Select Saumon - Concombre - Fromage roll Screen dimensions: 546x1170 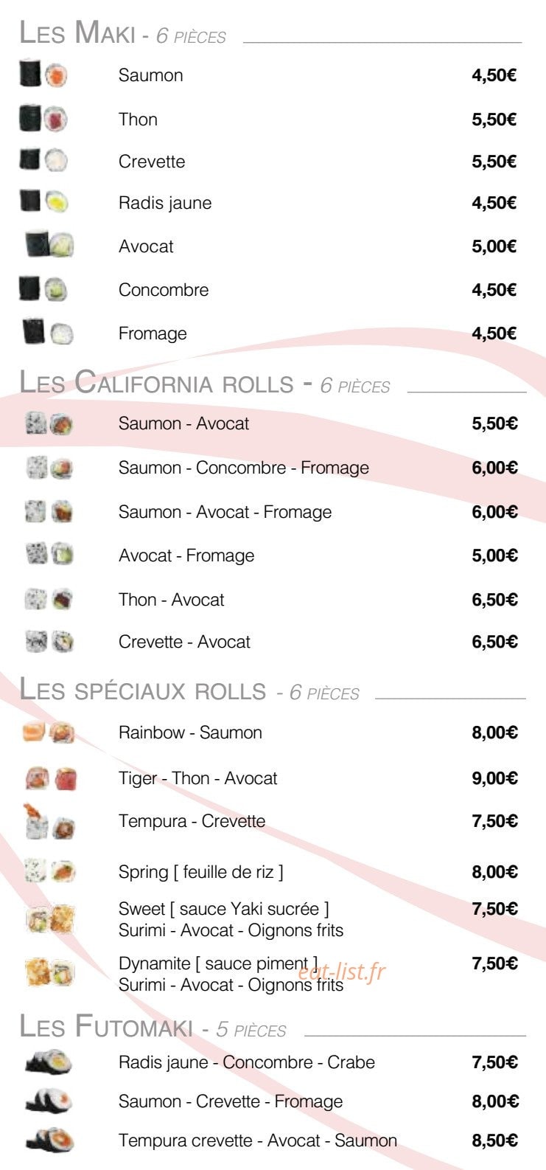coord(244,468)
